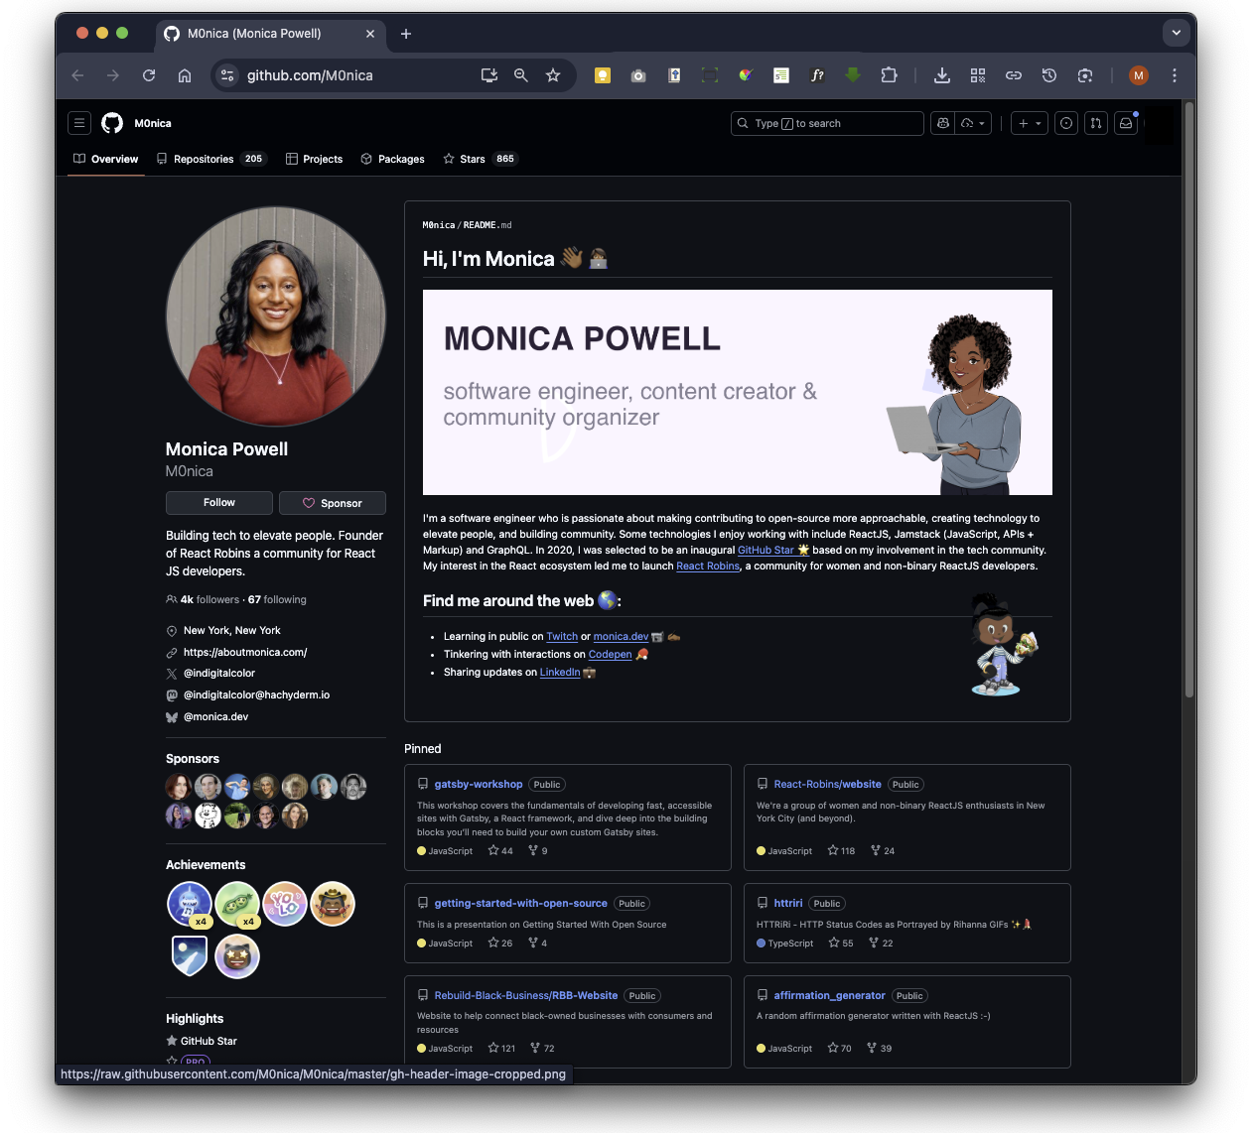Open the Issues icon next to the plus menu
This screenshot has width=1252, height=1133.
tap(1065, 123)
